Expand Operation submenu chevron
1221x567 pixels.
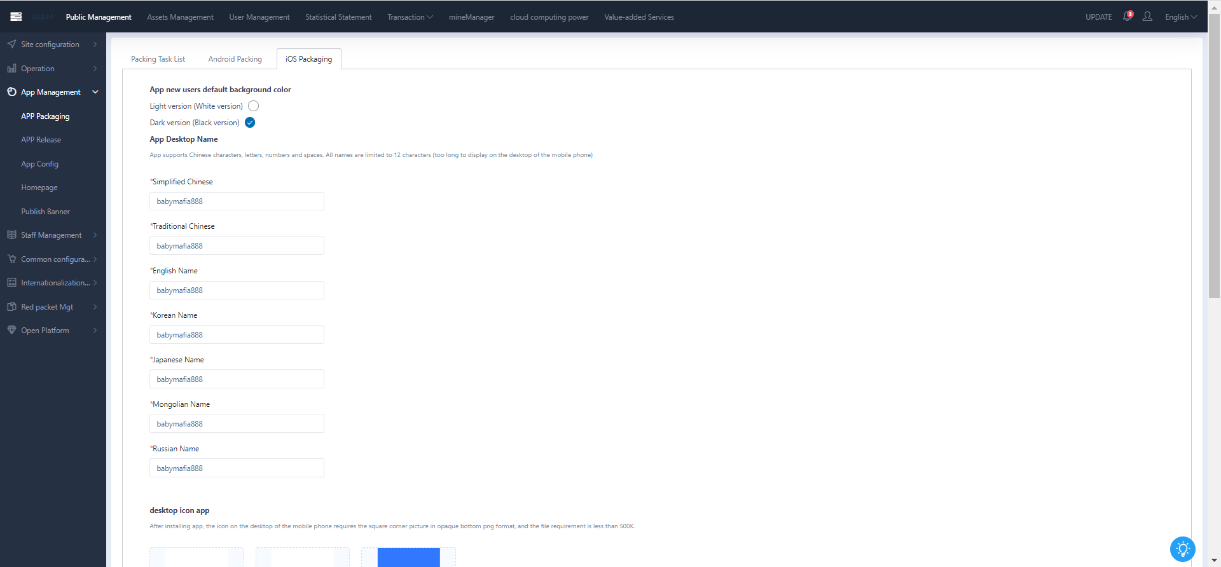95,68
